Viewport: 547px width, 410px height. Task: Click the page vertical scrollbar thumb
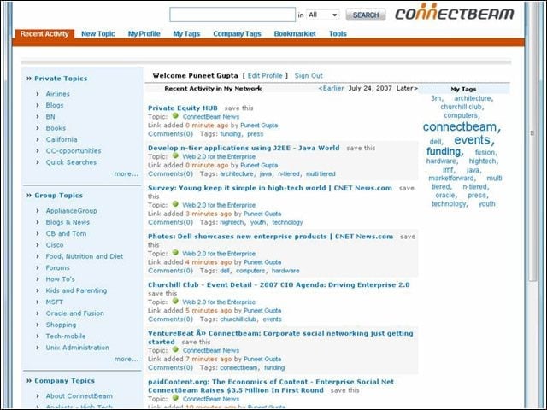tap(532, 139)
